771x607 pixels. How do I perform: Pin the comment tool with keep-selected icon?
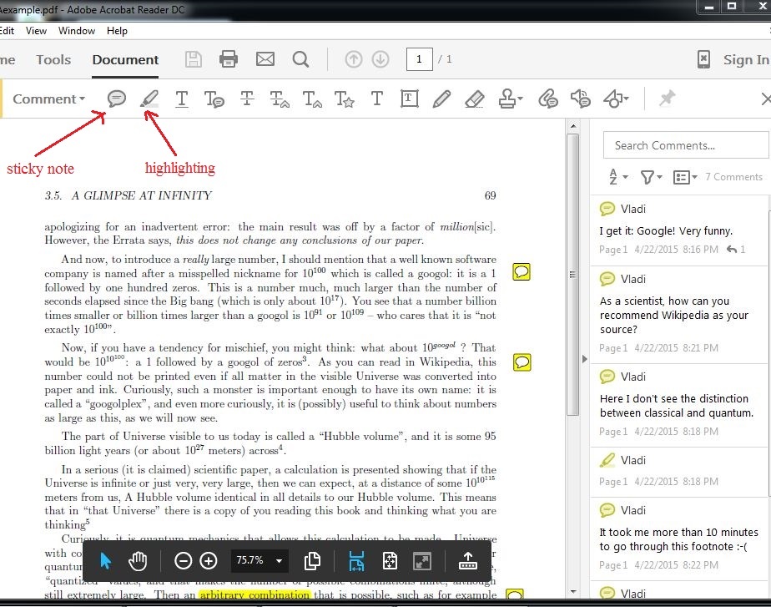point(666,99)
